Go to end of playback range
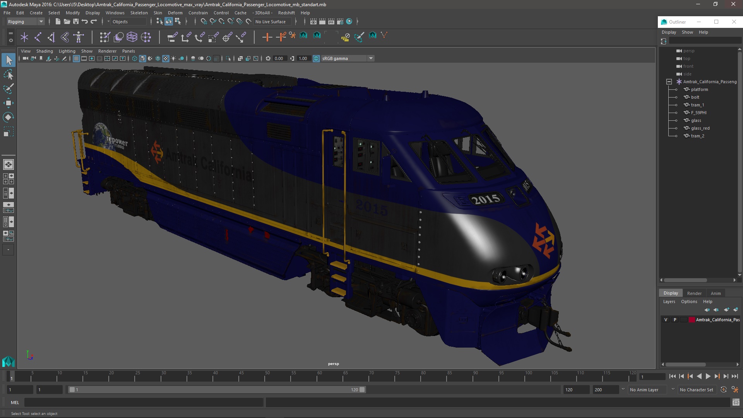743x418 pixels. [x=735, y=376]
